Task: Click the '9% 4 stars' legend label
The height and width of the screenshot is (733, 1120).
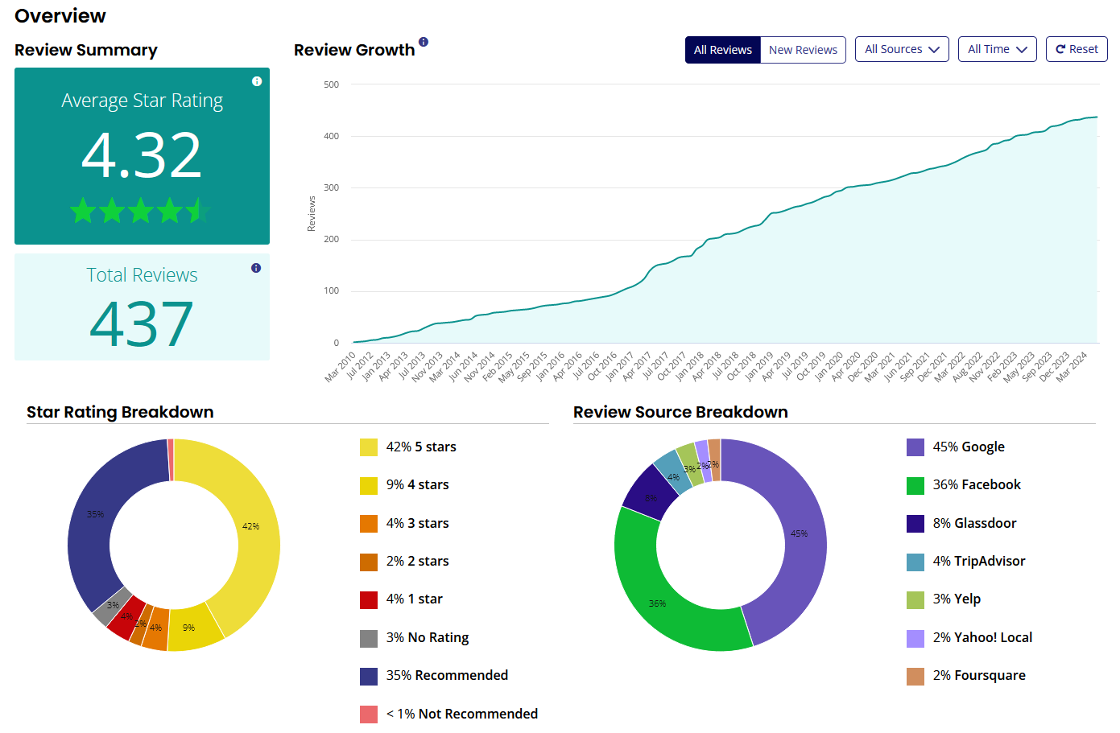Action: click(417, 484)
